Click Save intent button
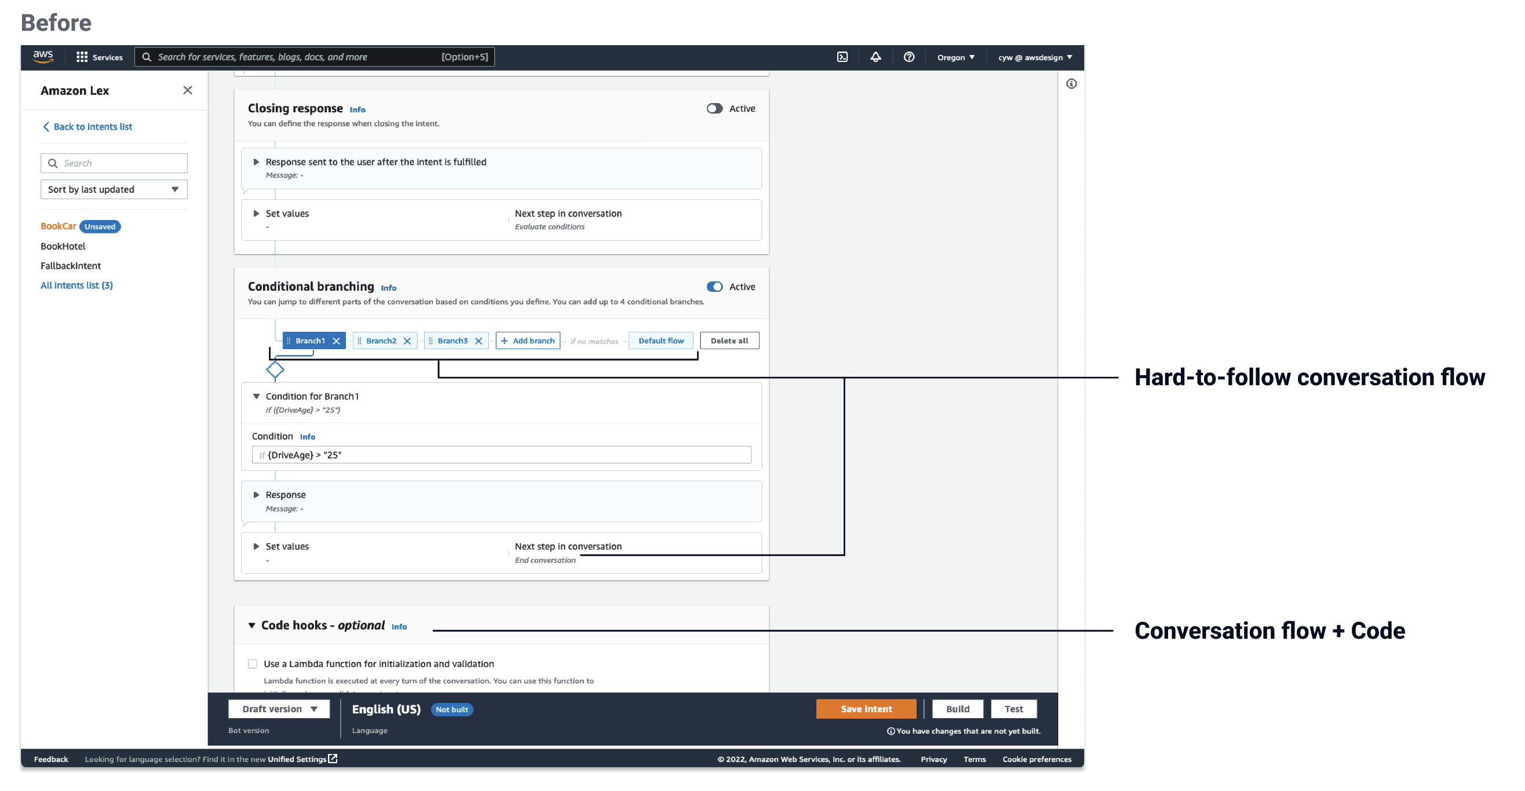The height and width of the screenshot is (791, 1525). pyautogui.click(x=866, y=709)
